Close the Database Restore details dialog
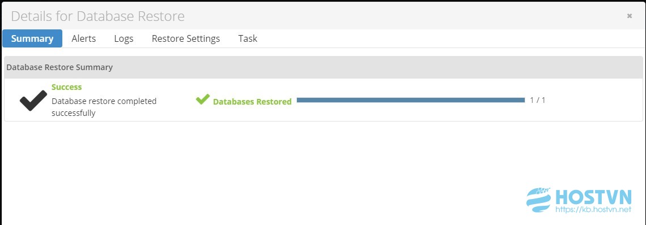 pyautogui.click(x=629, y=16)
